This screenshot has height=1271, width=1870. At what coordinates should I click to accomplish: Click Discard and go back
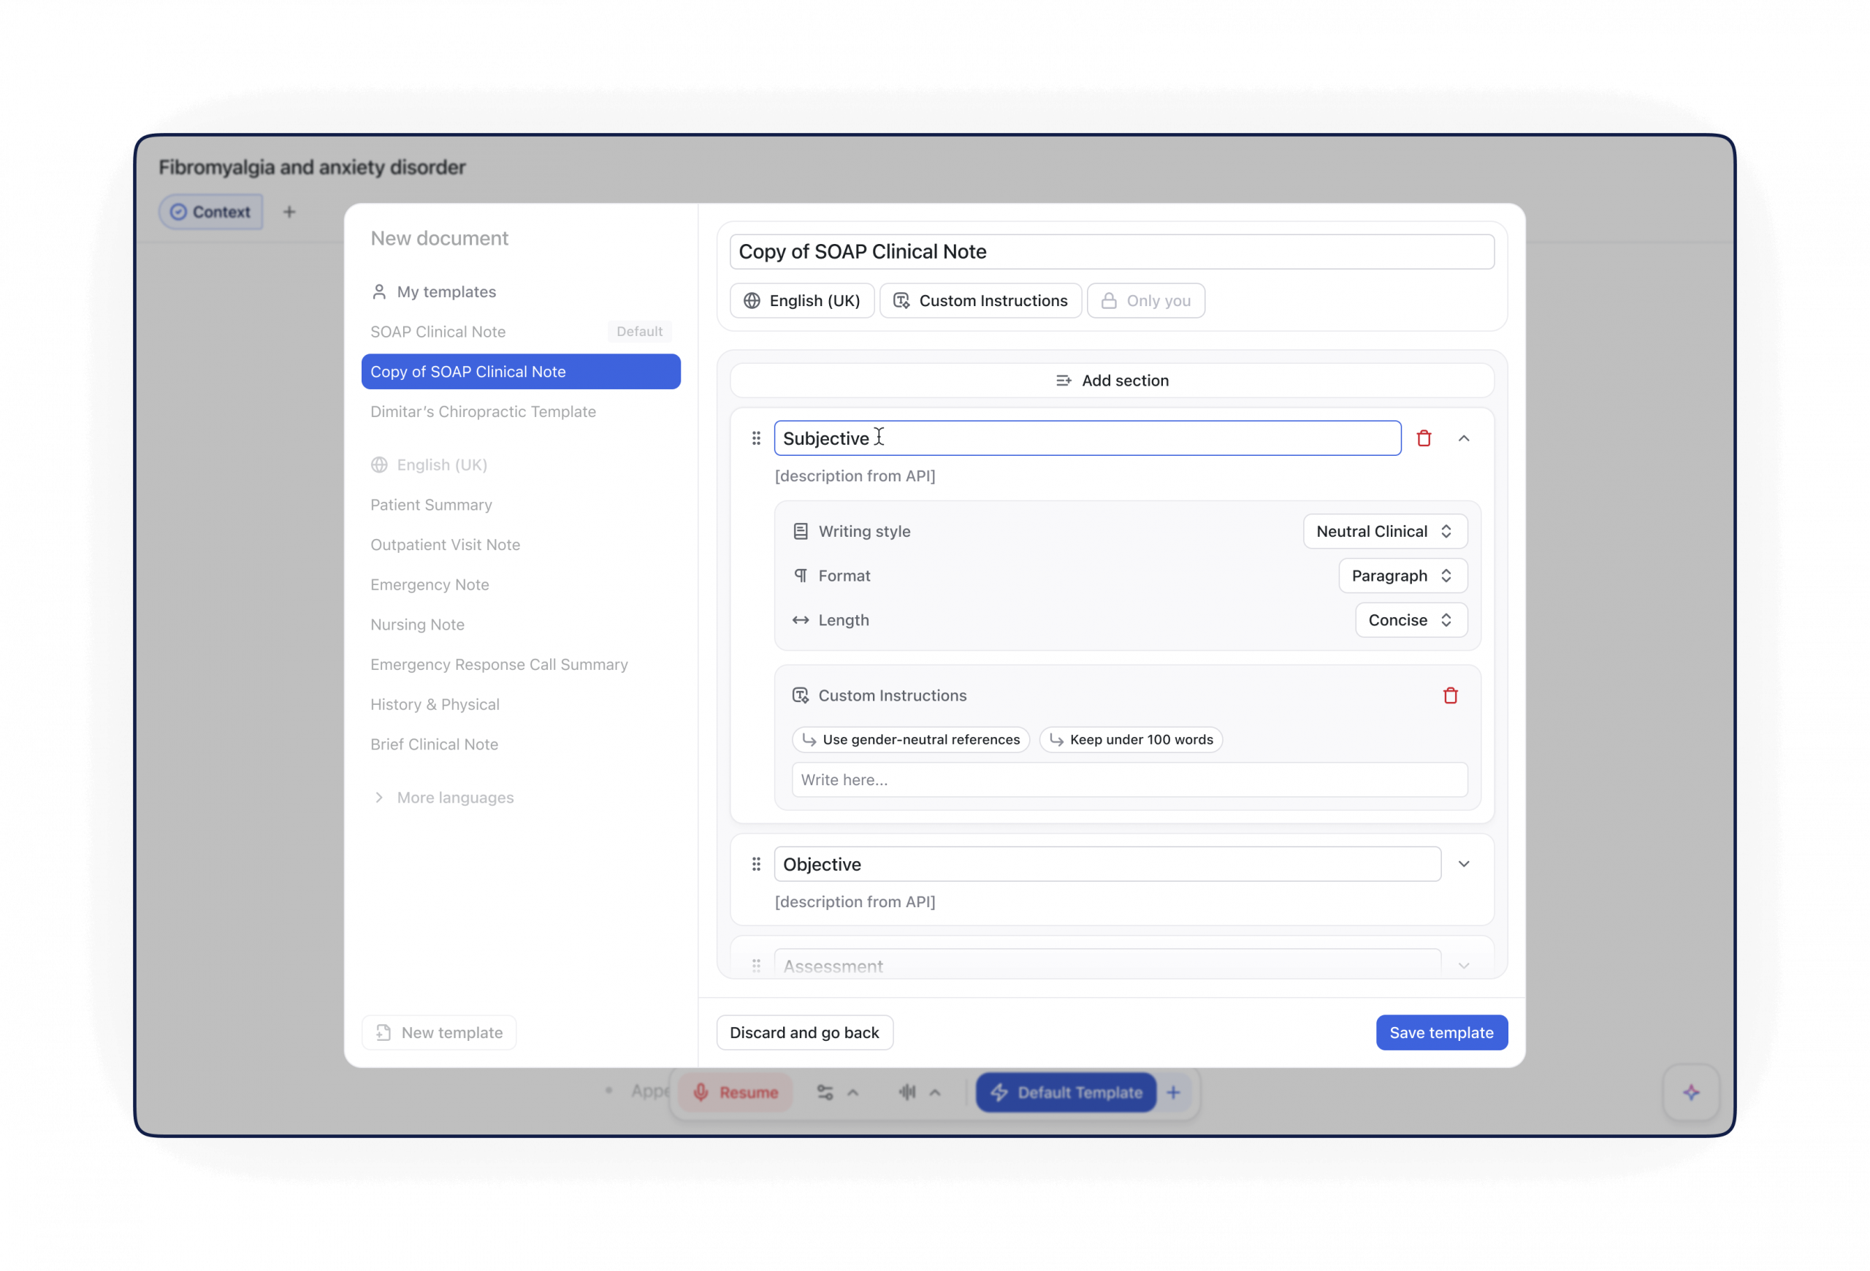pos(804,1032)
